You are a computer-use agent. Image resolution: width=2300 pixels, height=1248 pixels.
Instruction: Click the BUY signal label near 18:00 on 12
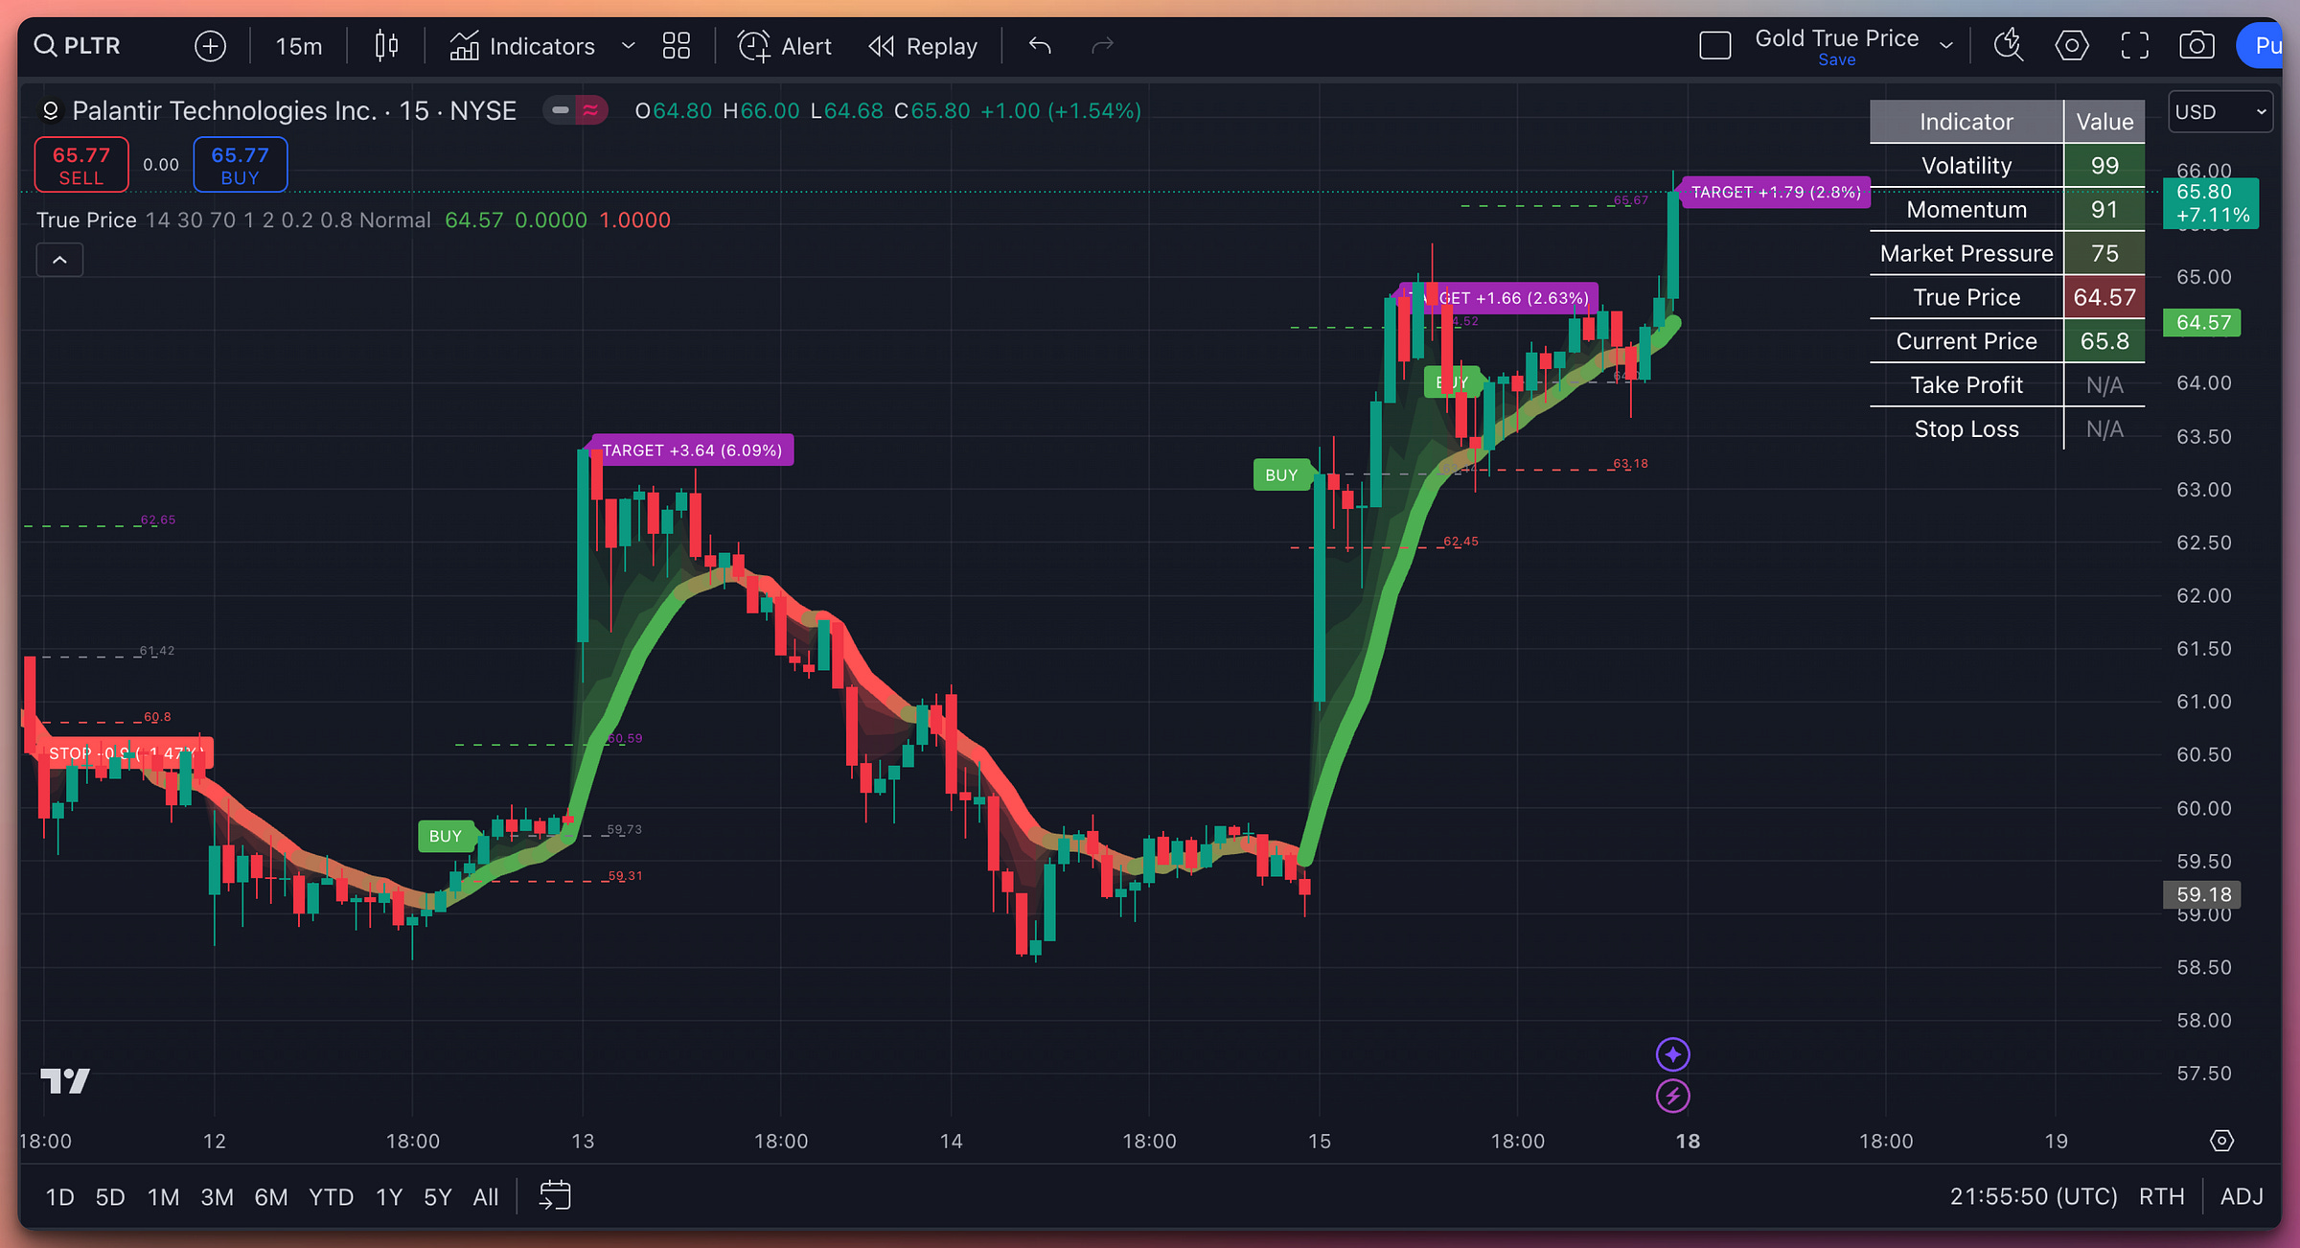tap(446, 836)
